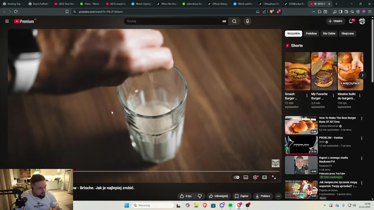The width and height of the screenshot is (374, 210).
Task: Switch to the Chihuahuas tab
Action: pos(269,4)
